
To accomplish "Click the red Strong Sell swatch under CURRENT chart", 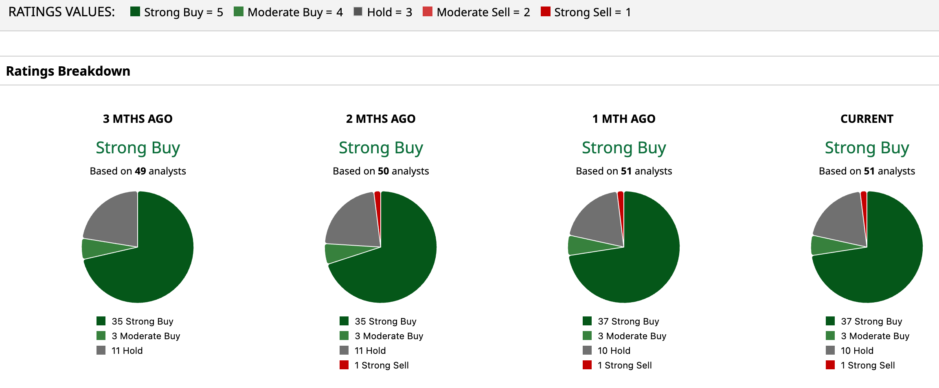I will 830,365.
